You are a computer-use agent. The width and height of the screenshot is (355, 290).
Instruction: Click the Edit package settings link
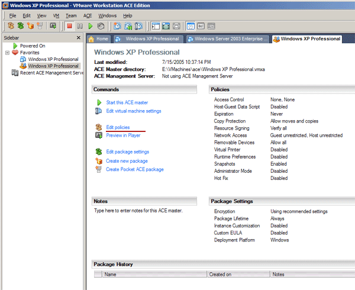[127, 152]
